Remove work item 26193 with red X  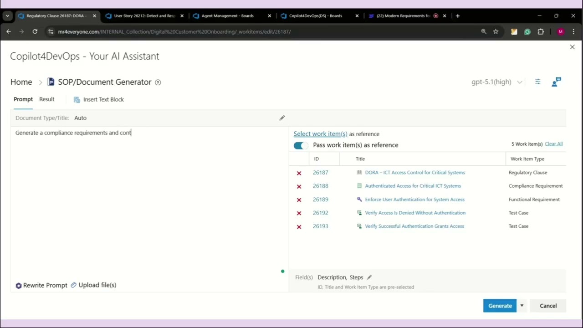click(299, 226)
